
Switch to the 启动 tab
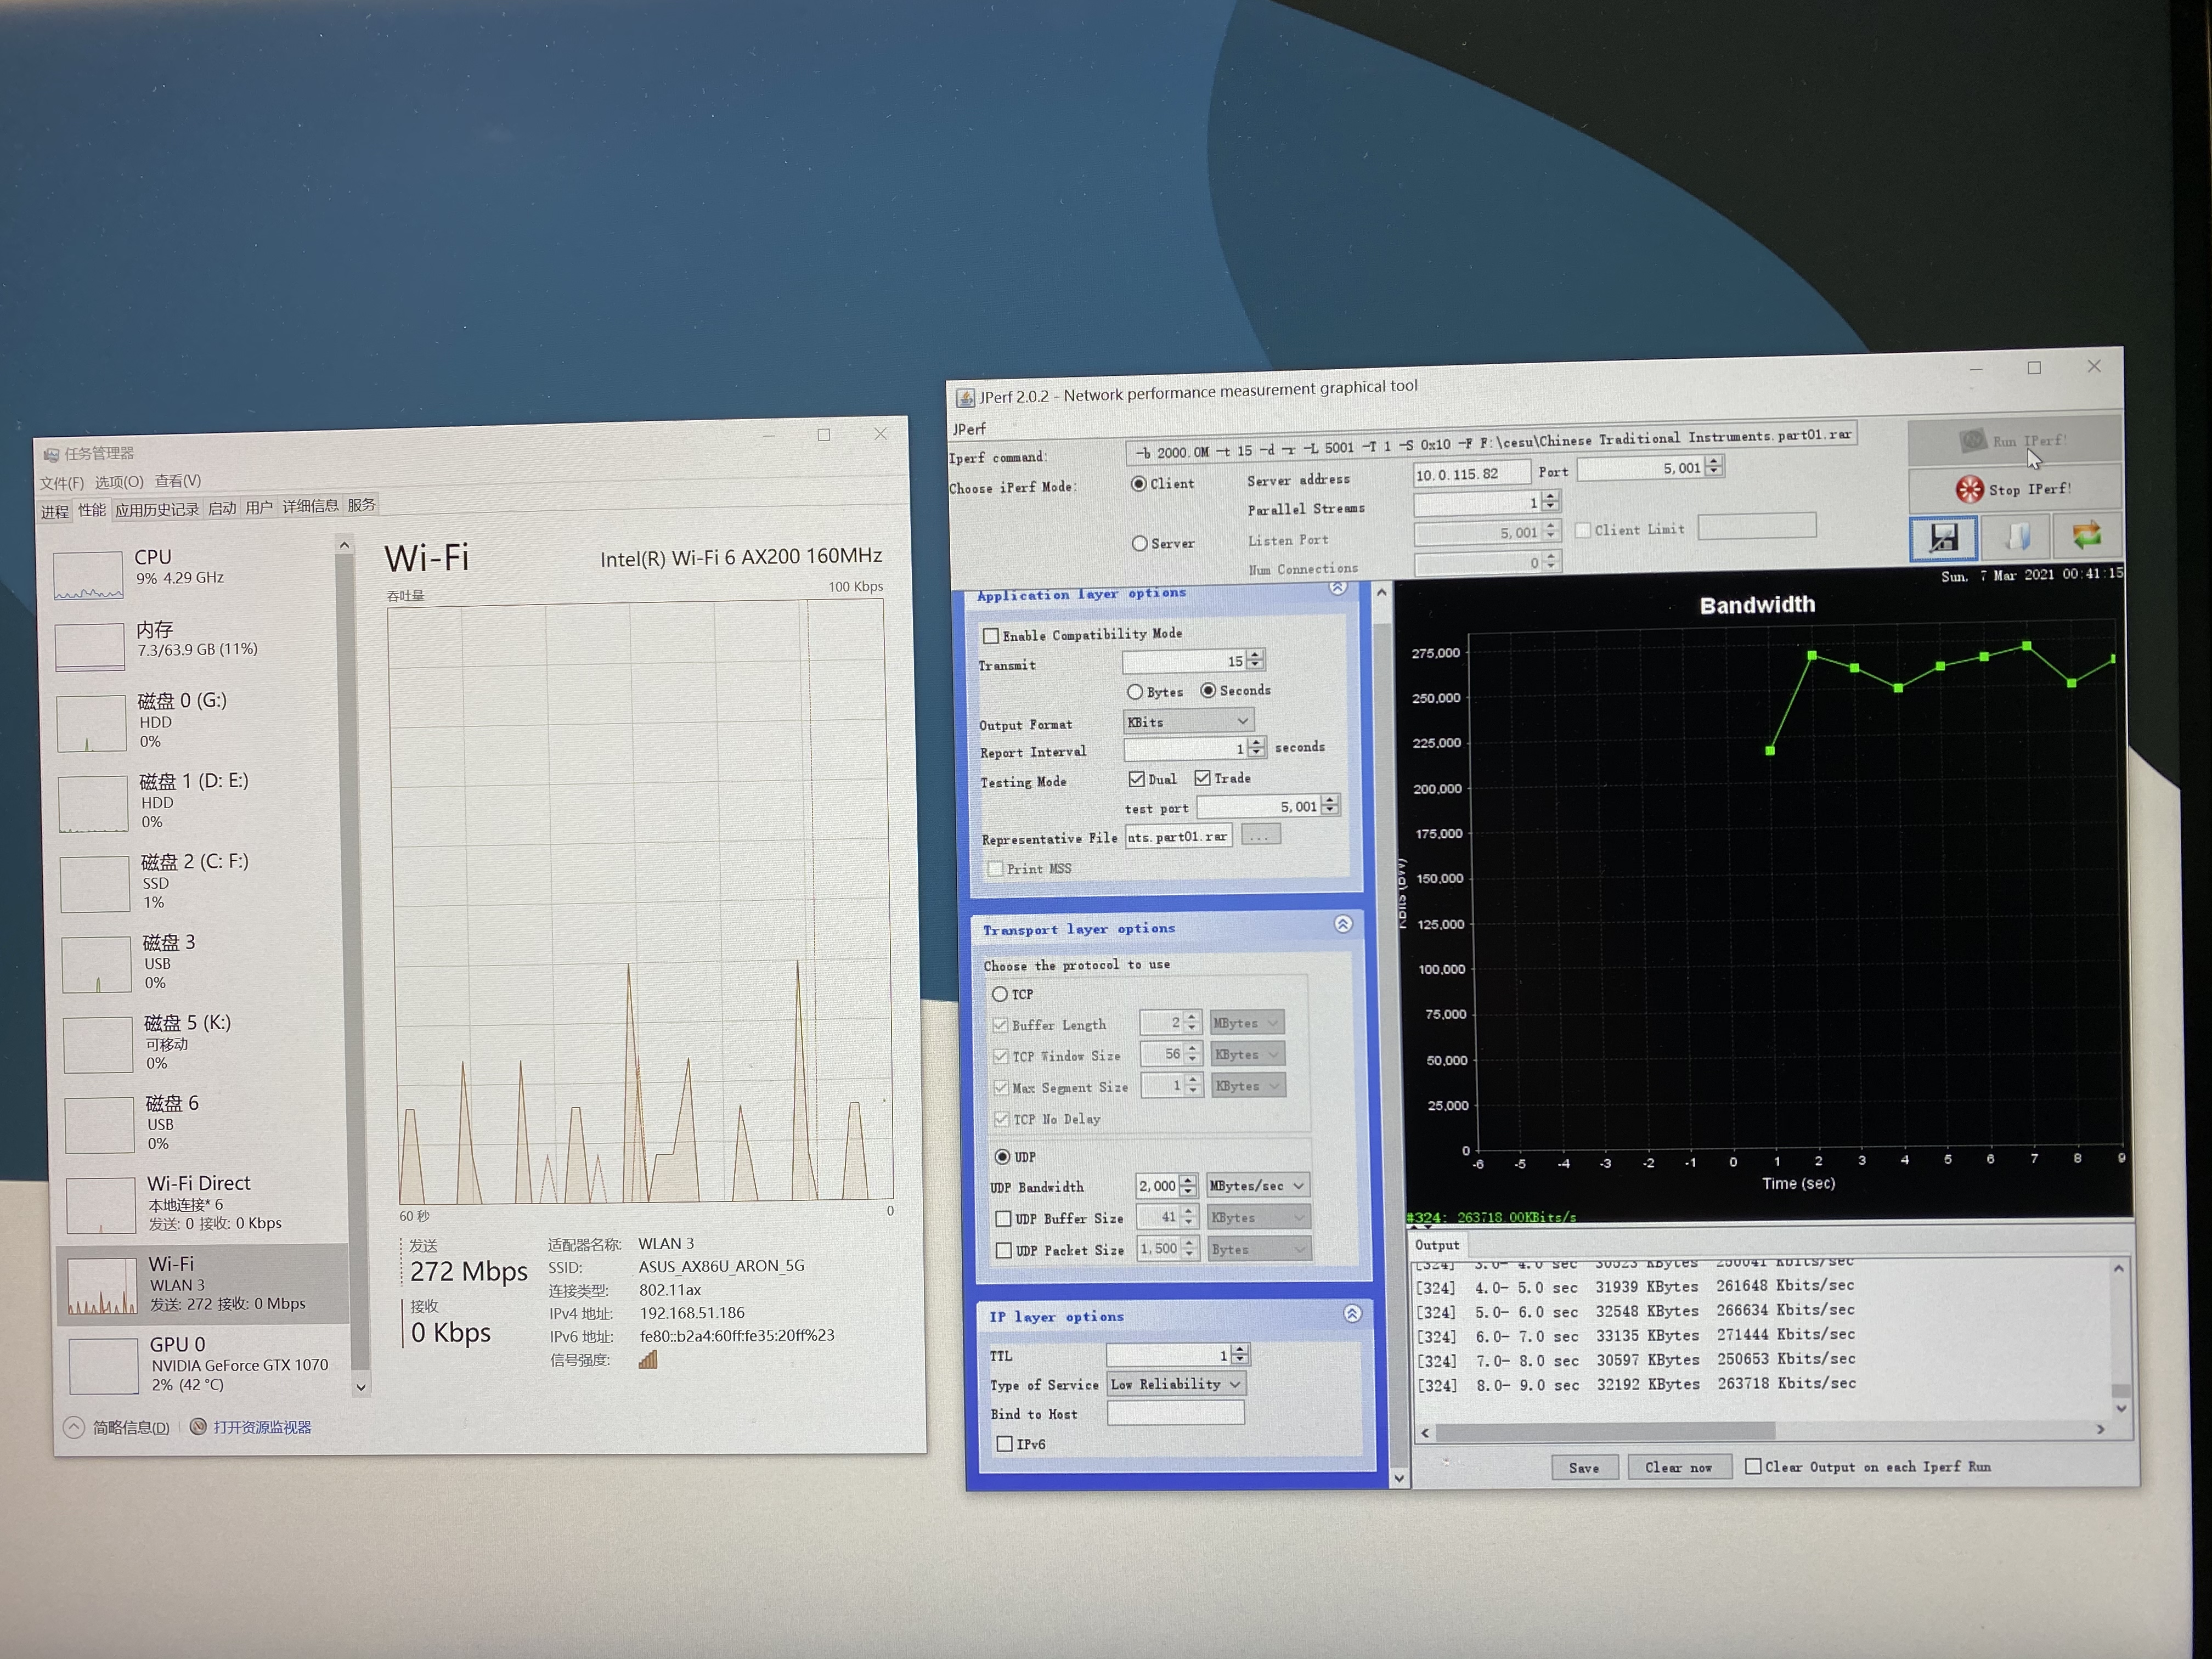tap(222, 509)
